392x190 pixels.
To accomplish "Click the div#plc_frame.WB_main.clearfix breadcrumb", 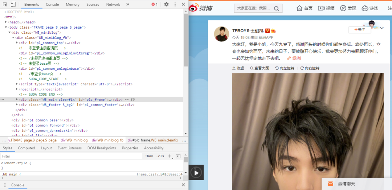I will tap(153, 140).
